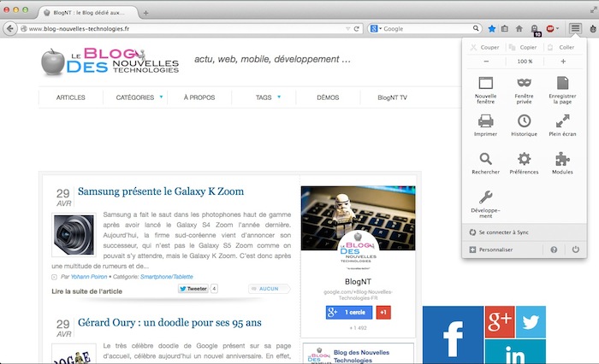Open the Historique clock icon

point(524,121)
